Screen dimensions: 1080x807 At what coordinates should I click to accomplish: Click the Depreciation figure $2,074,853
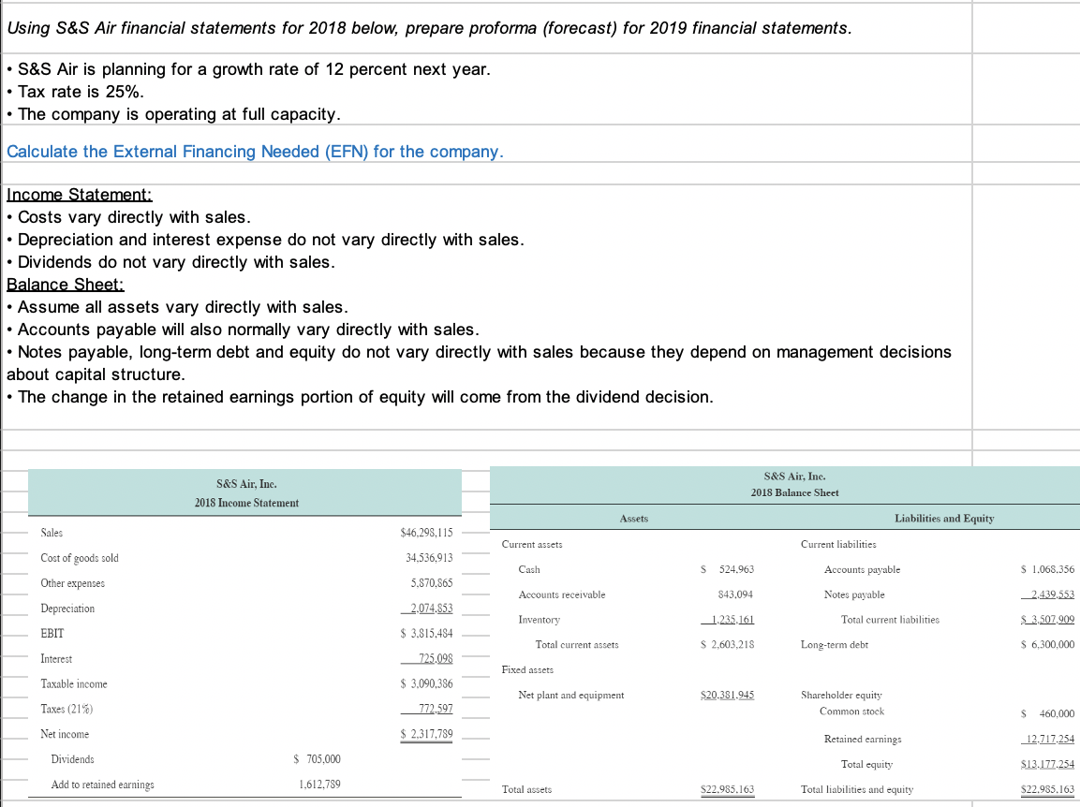point(433,607)
